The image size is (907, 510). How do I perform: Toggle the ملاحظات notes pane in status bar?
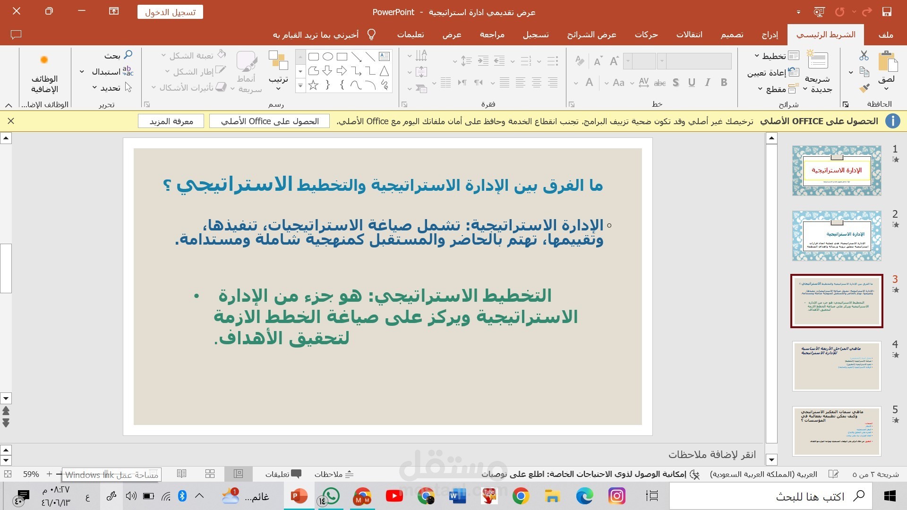pos(334,474)
